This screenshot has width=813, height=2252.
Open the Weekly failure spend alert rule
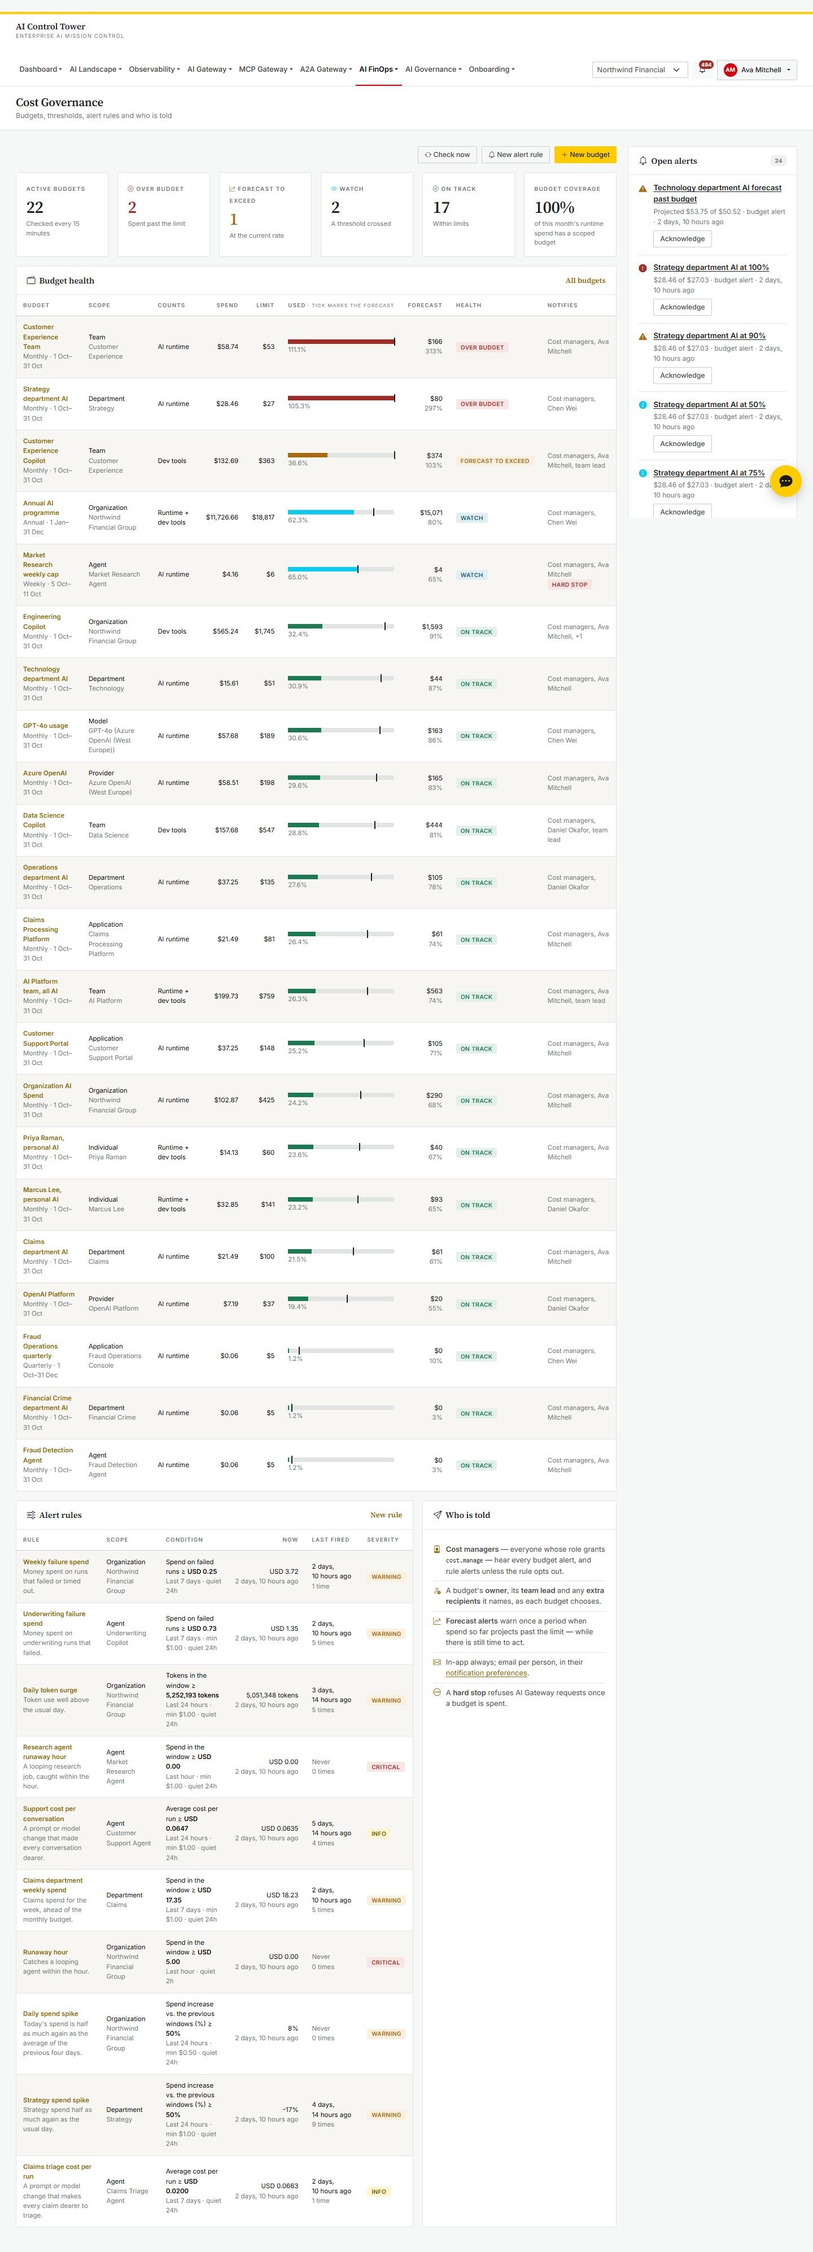[x=56, y=1561]
